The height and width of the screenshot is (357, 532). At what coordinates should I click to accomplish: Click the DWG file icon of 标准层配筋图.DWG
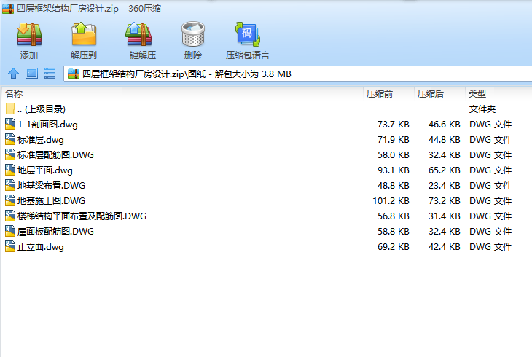pyautogui.click(x=10, y=154)
